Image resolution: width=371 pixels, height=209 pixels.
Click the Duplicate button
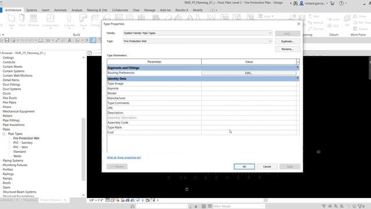(288, 41)
